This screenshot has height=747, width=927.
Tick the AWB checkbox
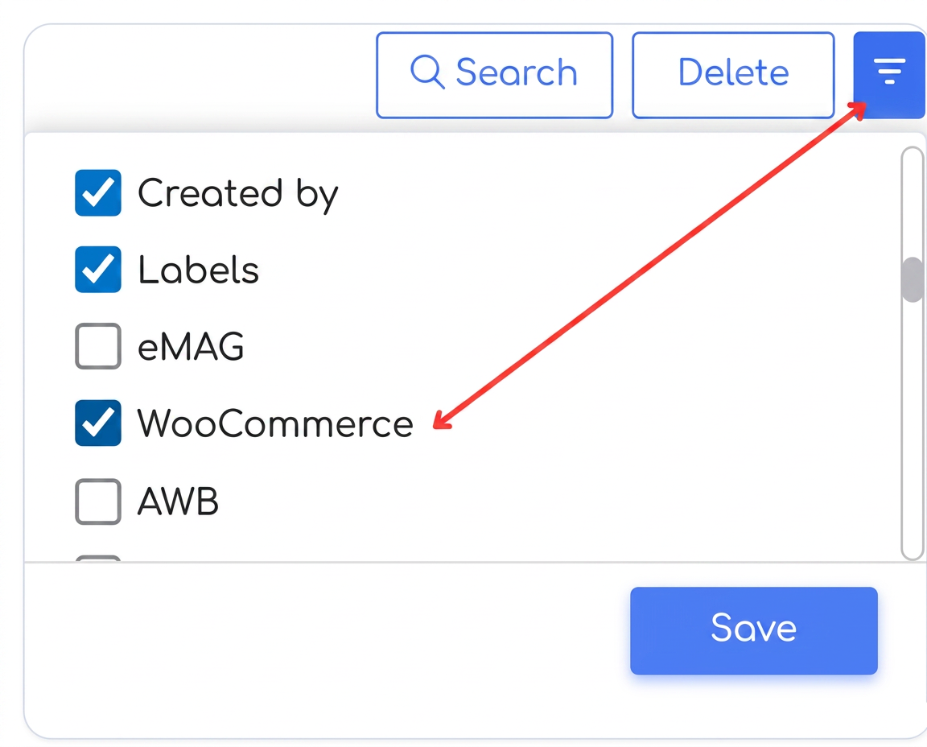(98, 501)
